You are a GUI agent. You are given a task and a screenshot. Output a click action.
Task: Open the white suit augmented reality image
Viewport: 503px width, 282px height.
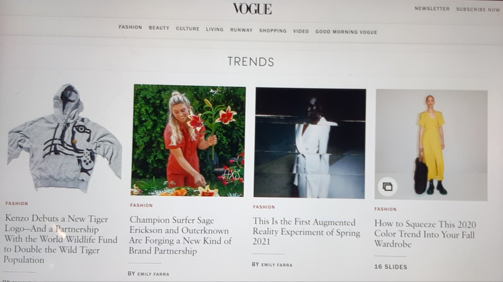(x=309, y=143)
